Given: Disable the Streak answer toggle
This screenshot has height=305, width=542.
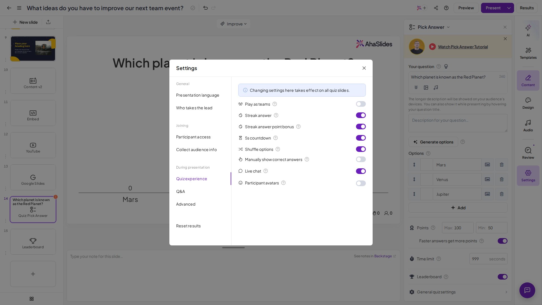Looking at the screenshot, I should 361,115.
